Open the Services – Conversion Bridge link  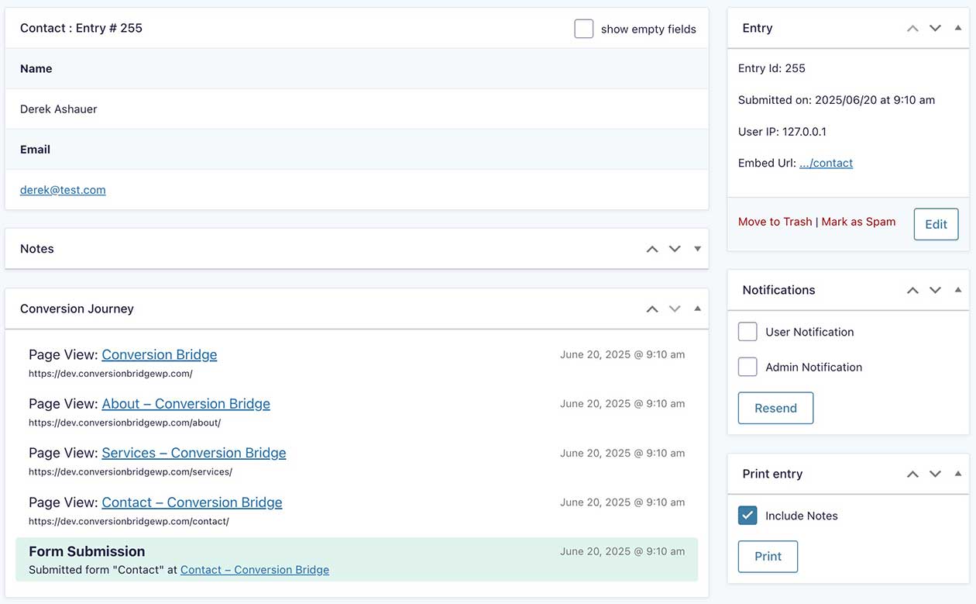pos(194,453)
